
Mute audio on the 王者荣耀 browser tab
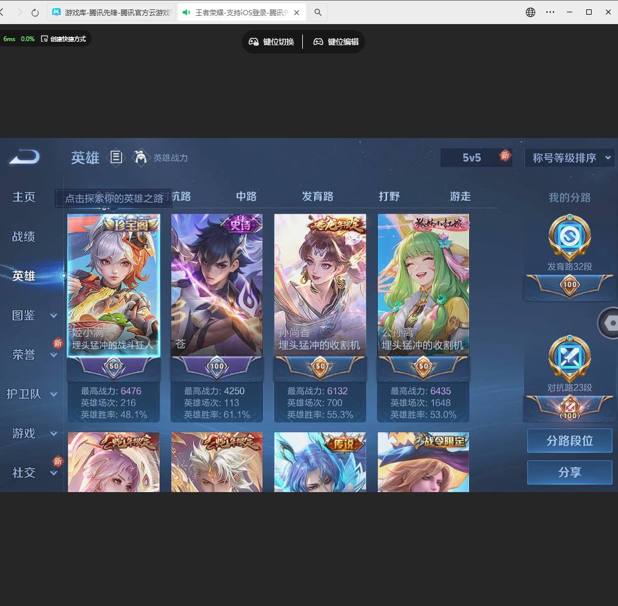click(x=187, y=12)
